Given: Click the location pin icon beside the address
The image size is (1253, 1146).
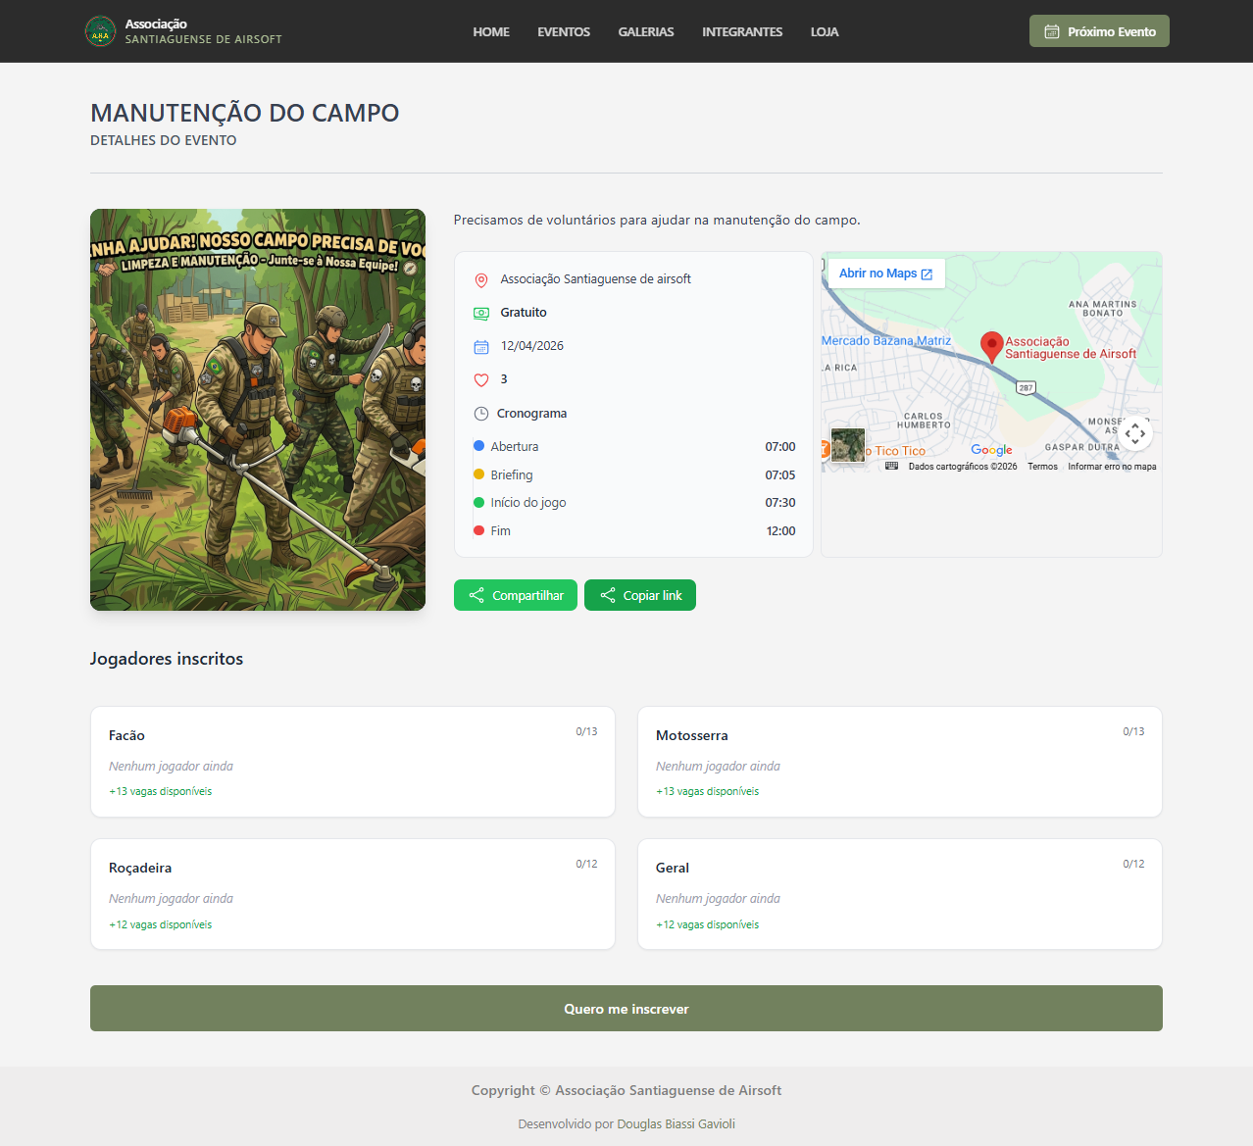Looking at the screenshot, I should click(481, 280).
